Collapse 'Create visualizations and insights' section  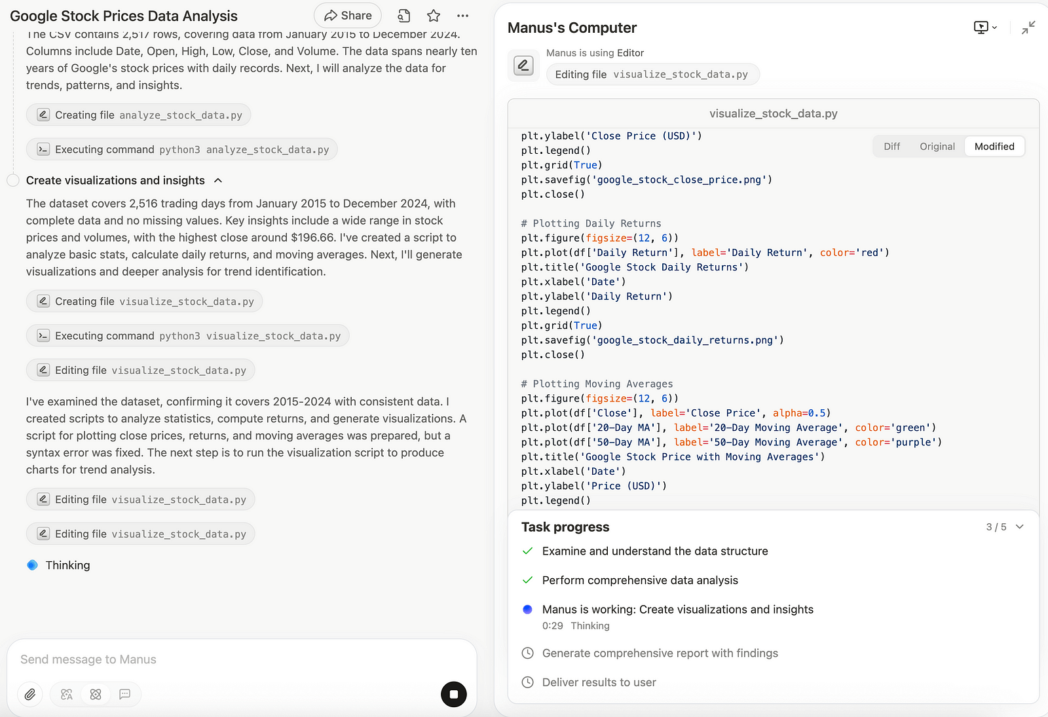coord(219,181)
